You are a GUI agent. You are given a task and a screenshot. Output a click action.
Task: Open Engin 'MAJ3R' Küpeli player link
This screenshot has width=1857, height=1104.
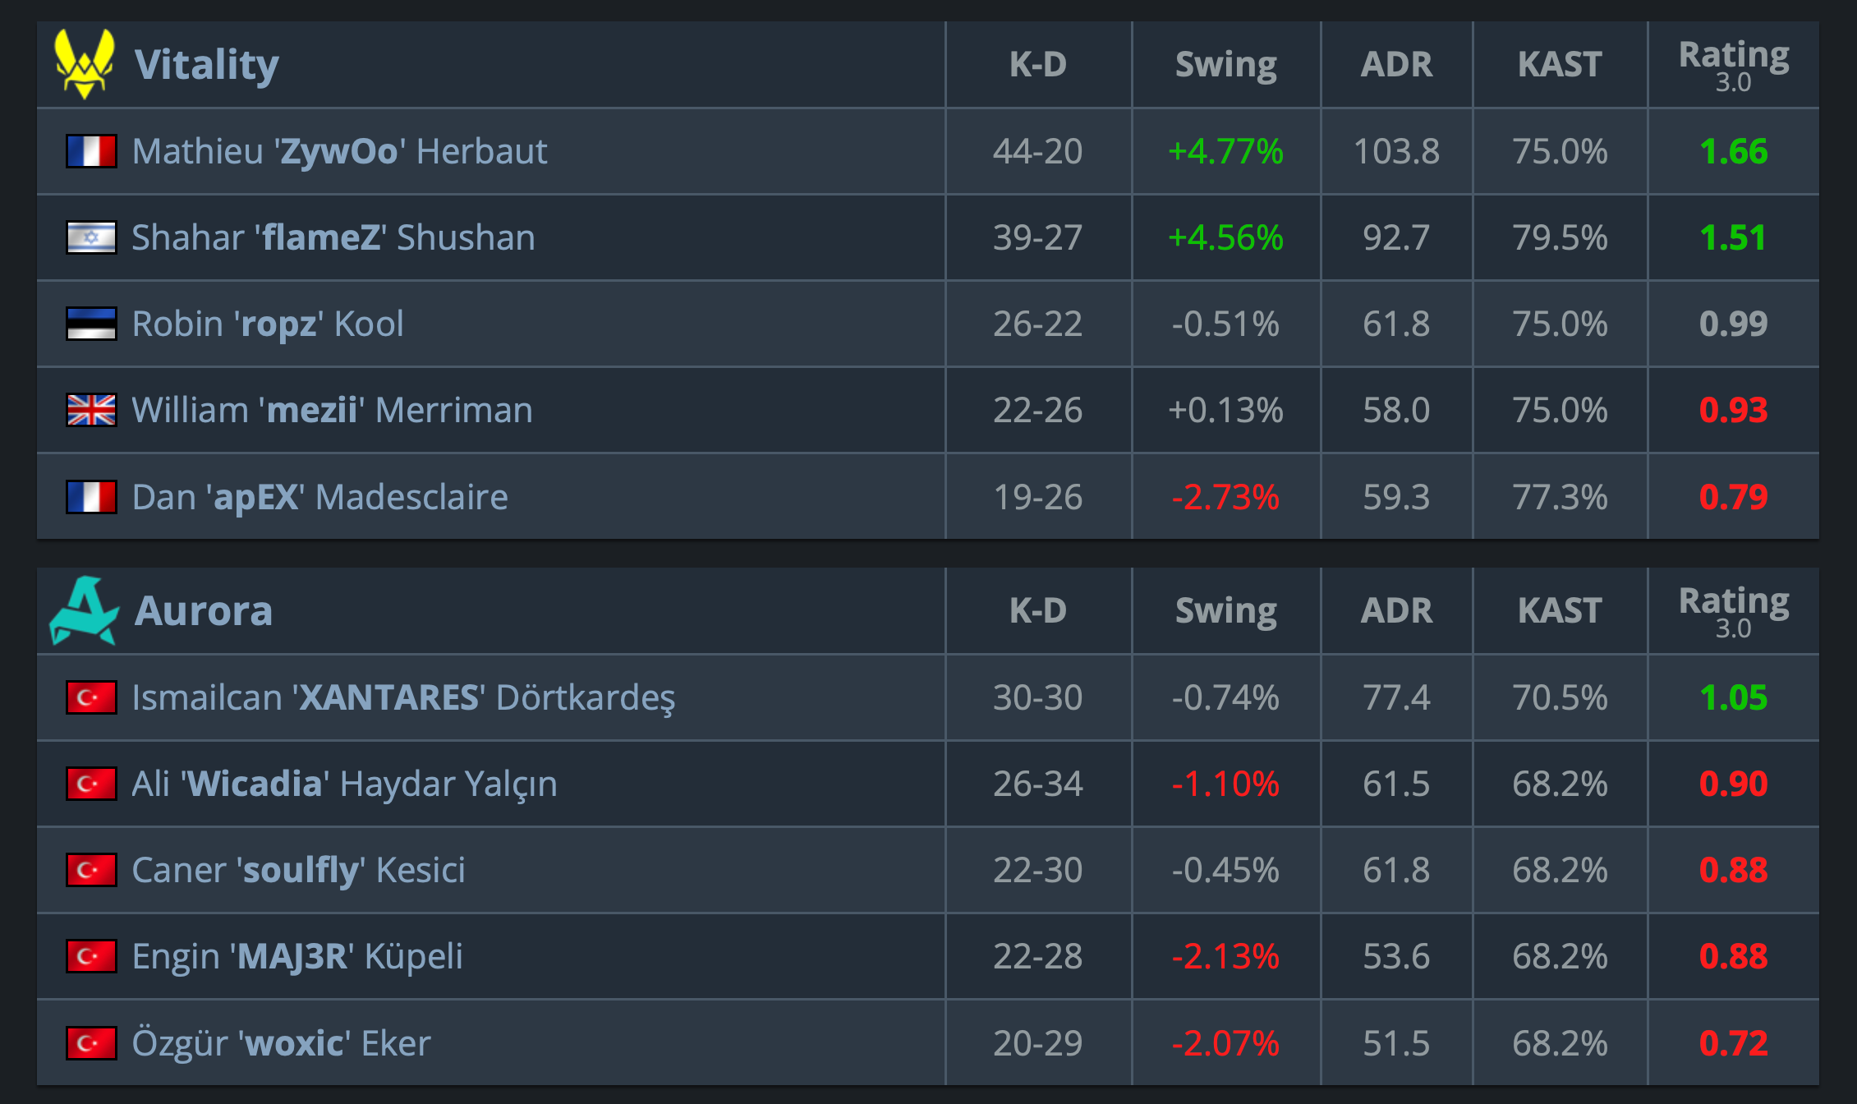[x=297, y=956]
